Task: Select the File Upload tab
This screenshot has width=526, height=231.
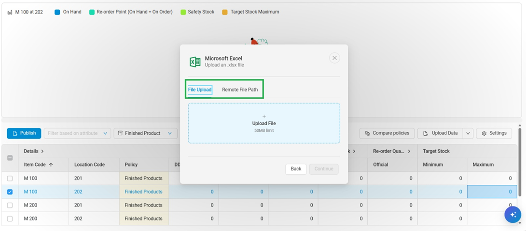Action: (x=200, y=90)
